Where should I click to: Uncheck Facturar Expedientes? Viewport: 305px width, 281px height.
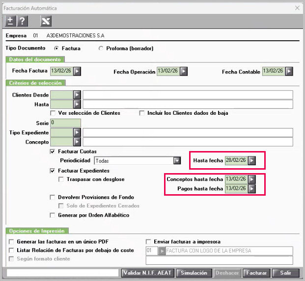53,171
